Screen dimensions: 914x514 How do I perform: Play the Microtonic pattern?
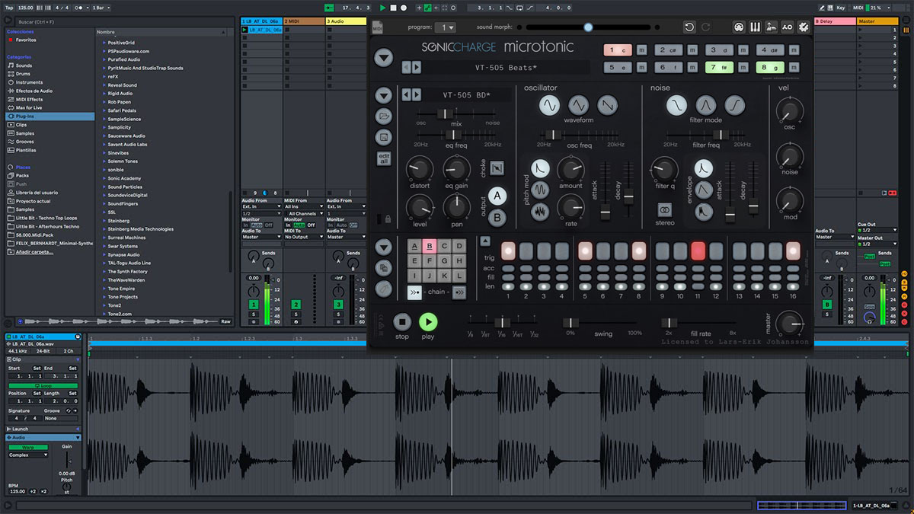pos(428,322)
